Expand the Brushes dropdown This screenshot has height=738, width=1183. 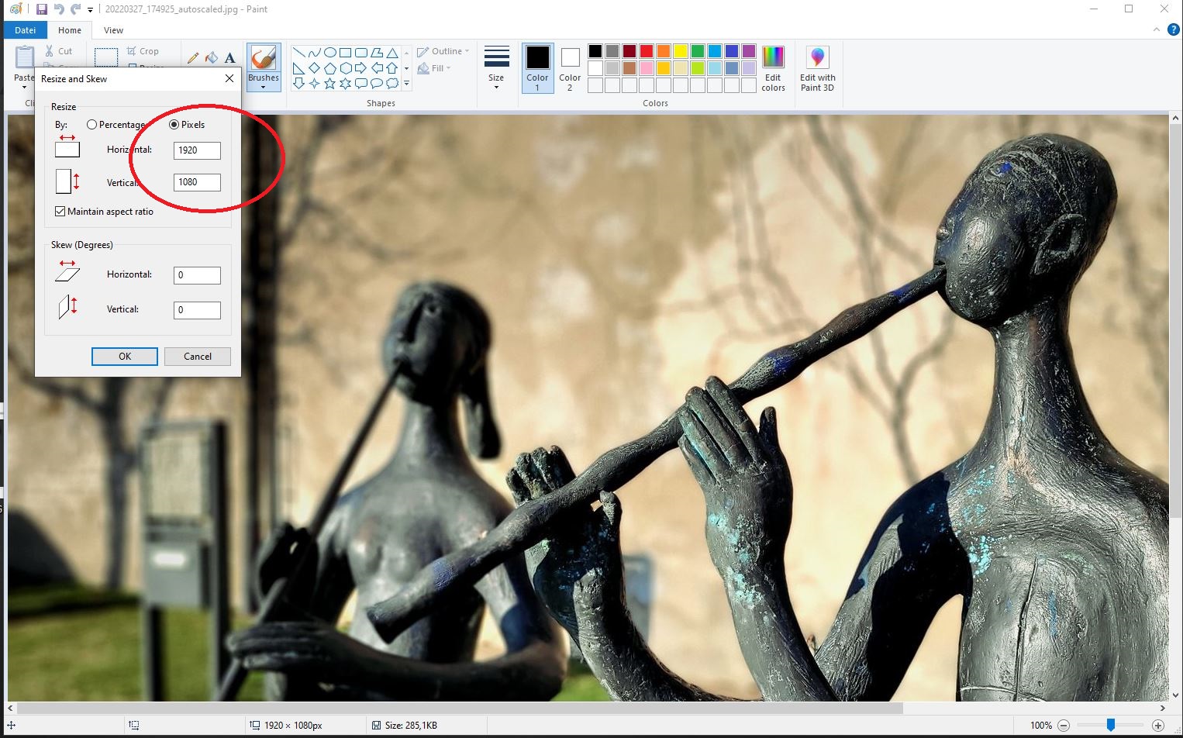pyautogui.click(x=264, y=87)
